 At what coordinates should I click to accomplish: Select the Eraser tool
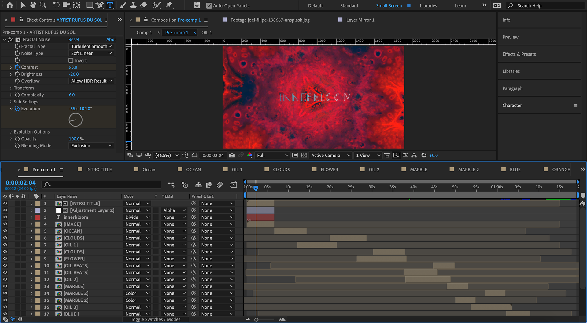(x=144, y=5)
